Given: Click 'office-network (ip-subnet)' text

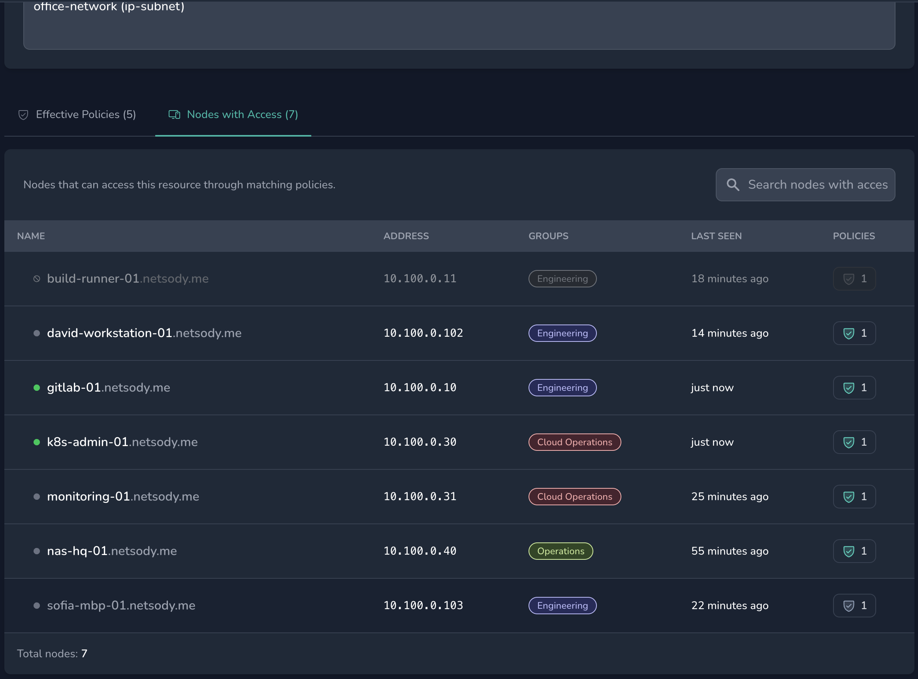Looking at the screenshot, I should [109, 6].
